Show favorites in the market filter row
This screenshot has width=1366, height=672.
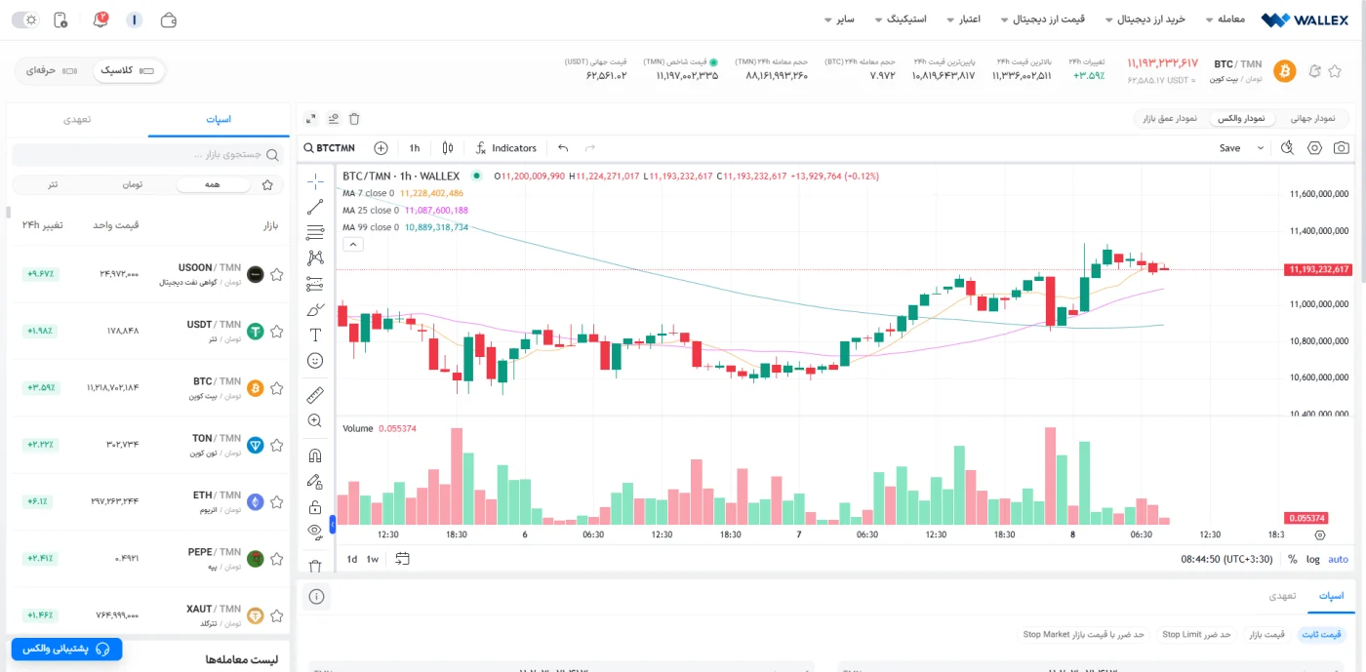click(267, 184)
